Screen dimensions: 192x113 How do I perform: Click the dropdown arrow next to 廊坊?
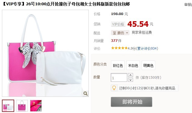coord(127,33)
